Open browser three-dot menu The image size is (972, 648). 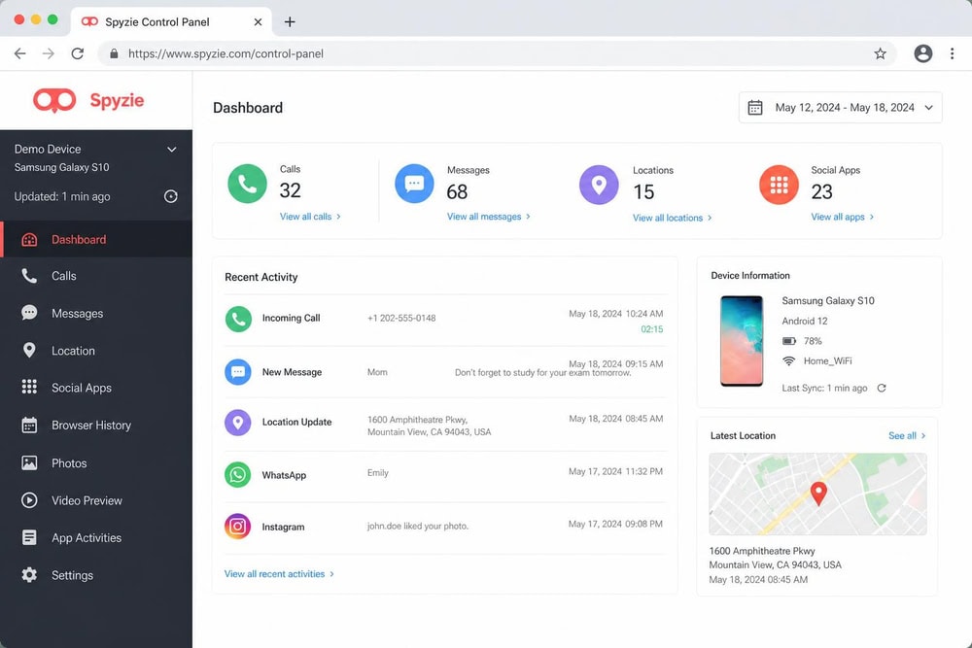point(953,53)
